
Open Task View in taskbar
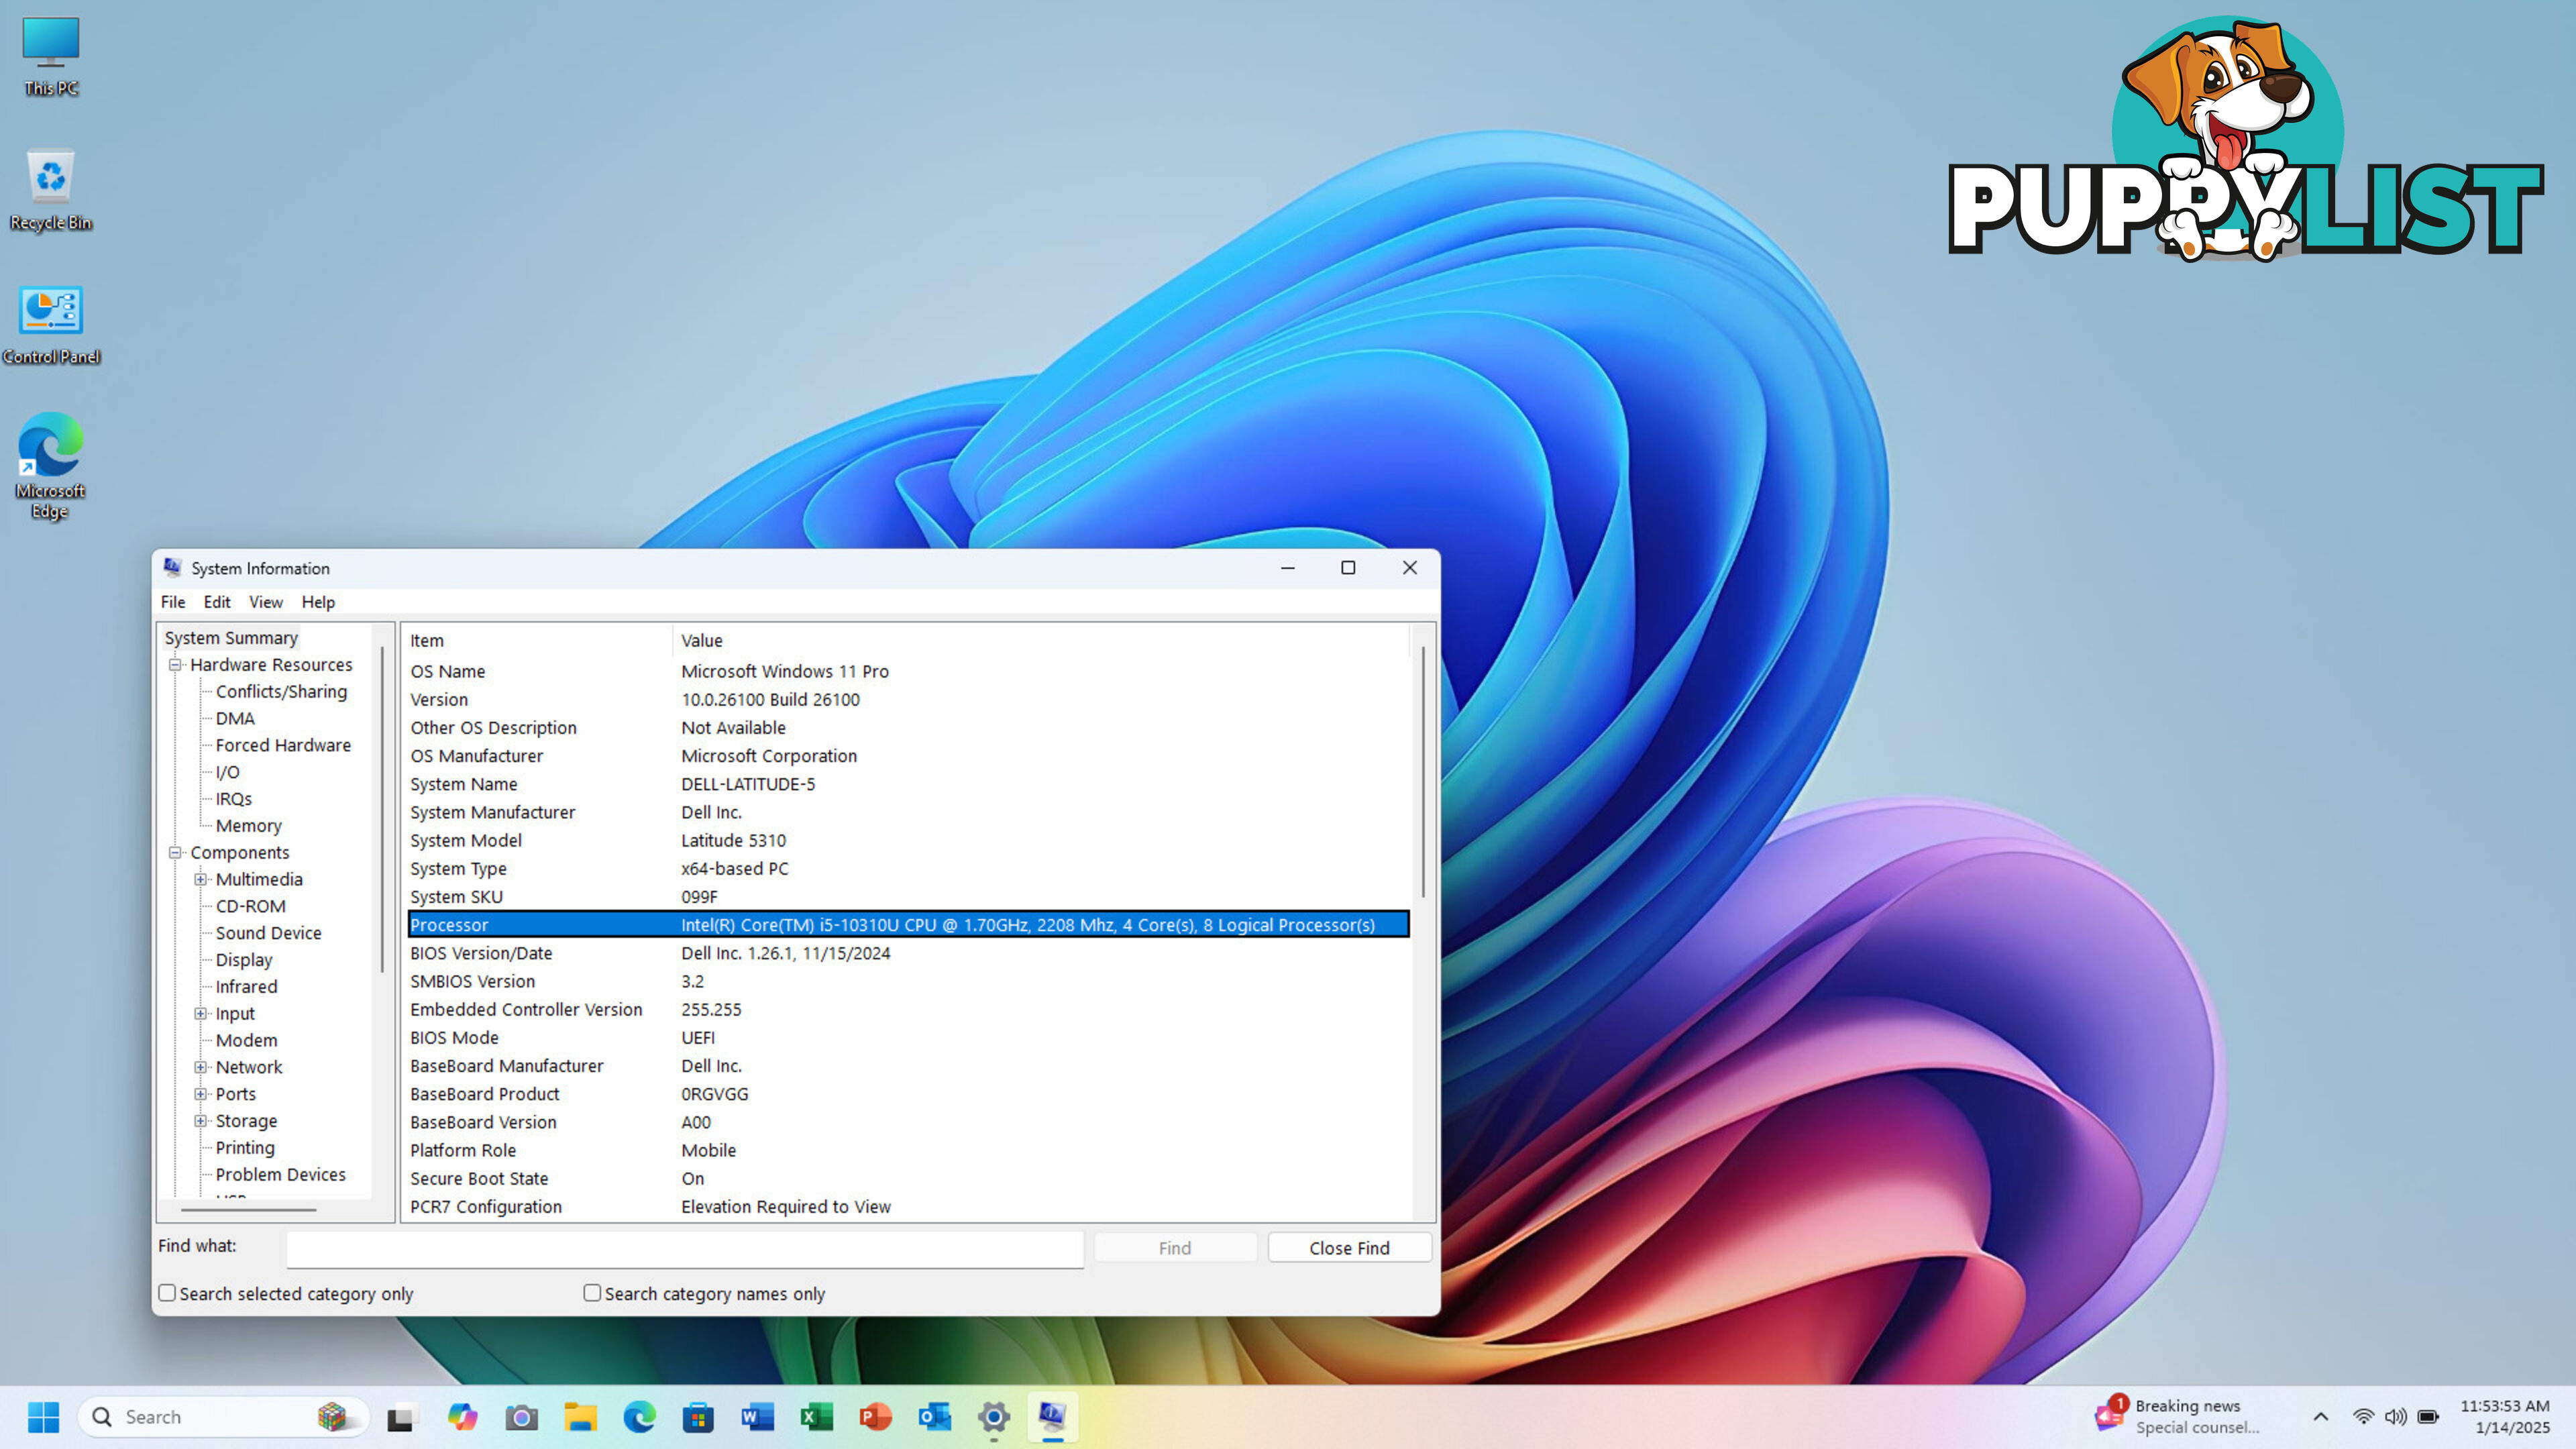pos(401,1417)
